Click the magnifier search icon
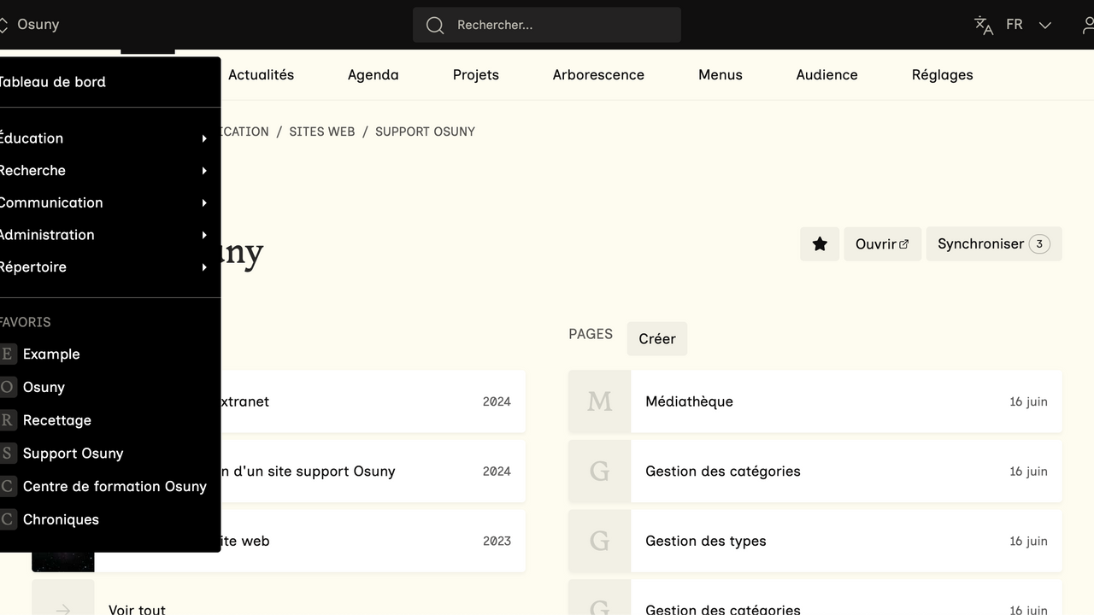The image size is (1094, 615). point(435,25)
